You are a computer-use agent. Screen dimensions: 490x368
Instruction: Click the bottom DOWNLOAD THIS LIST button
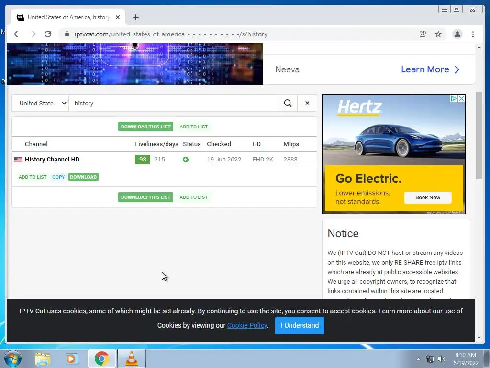[145, 197]
